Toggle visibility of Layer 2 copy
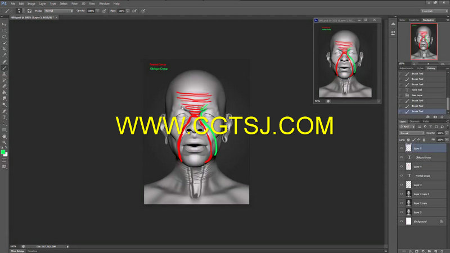 click(x=401, y=203)
